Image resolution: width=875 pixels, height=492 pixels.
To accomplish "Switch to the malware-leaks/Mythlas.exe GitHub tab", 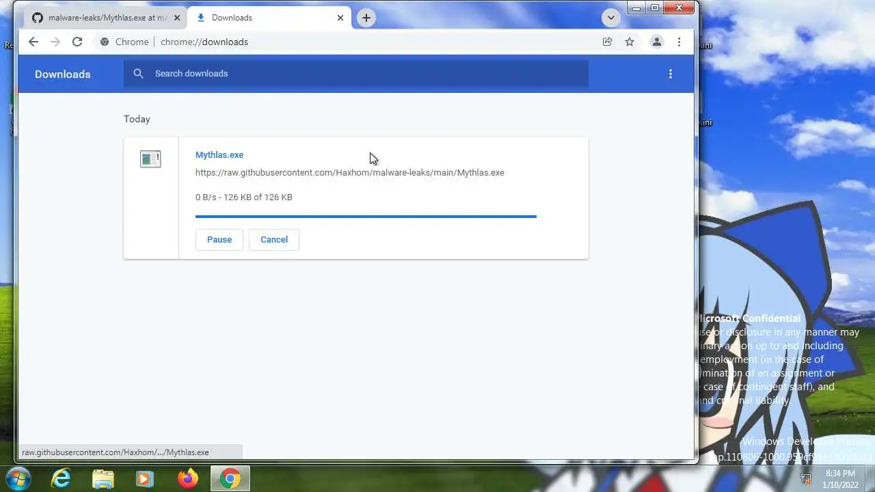I will tap(105, 18).
